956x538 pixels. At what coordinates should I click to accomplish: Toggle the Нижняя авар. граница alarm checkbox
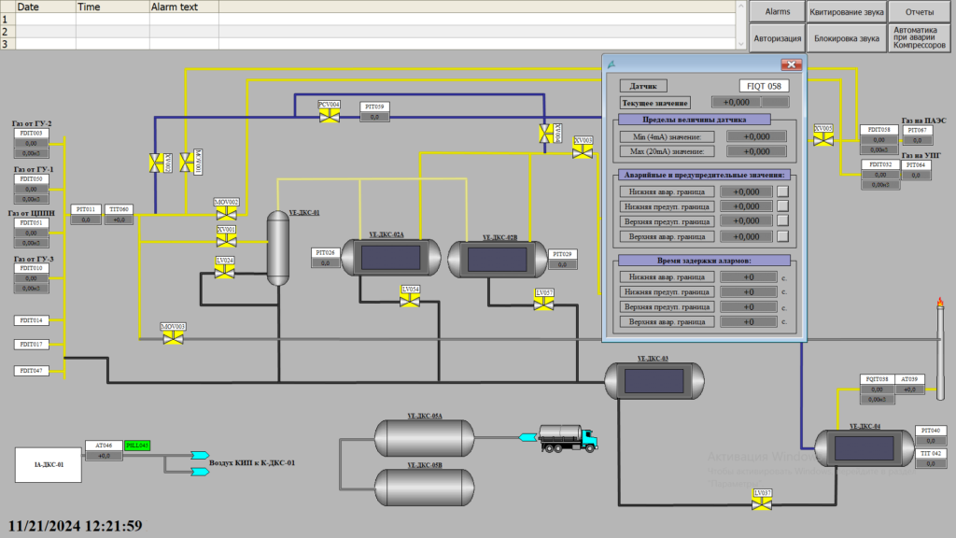pyautogui.click(x=783, y=191)
